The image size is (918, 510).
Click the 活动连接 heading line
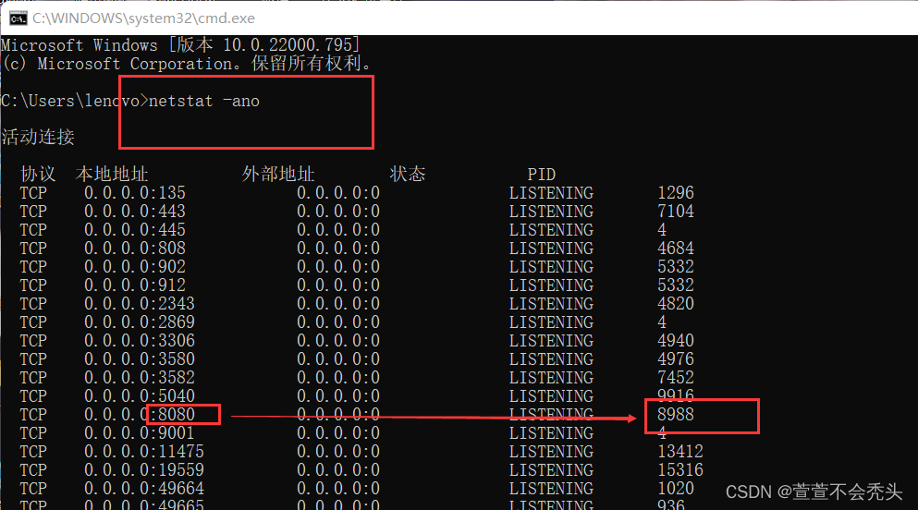[x=38, y=138]
